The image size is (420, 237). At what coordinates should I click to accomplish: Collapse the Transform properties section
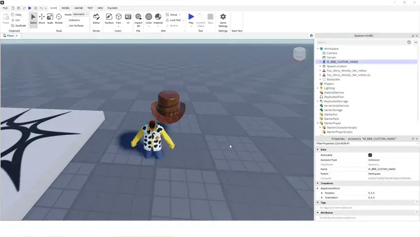317,183
